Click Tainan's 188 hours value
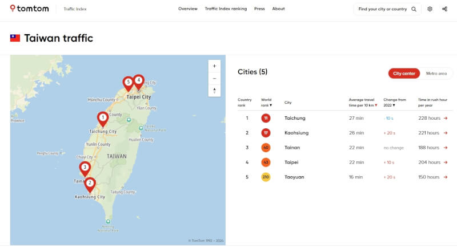457x252 pixels. (428, 148)
